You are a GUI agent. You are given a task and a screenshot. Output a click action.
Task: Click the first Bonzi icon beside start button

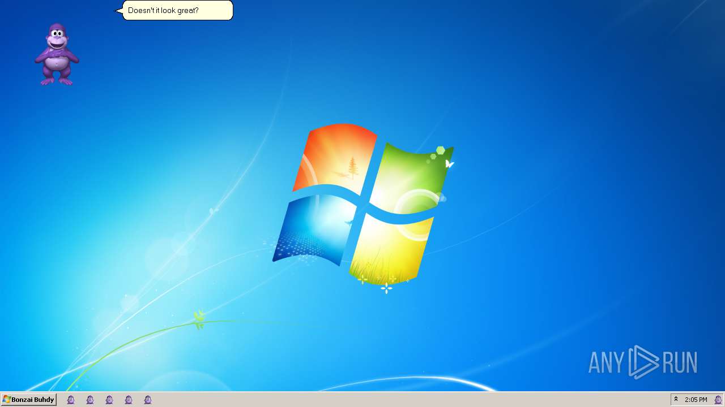pos(71,400)
